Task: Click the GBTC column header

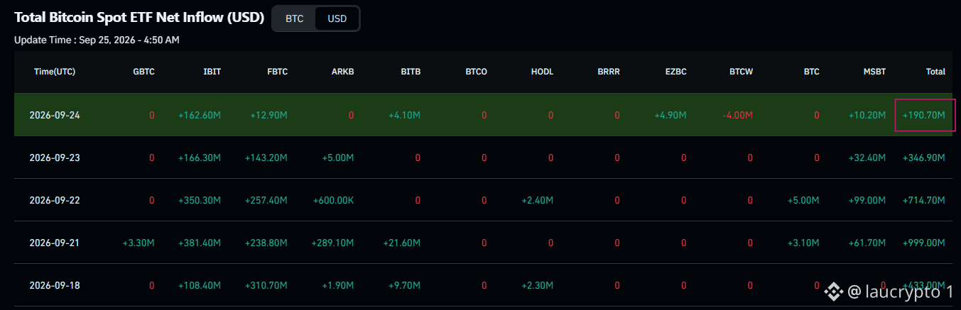Action: tap(143, 72)
